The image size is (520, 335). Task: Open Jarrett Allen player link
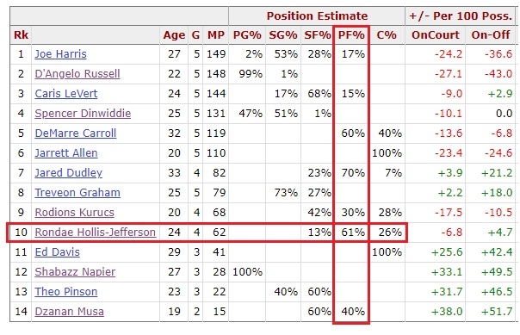[66, 153]
